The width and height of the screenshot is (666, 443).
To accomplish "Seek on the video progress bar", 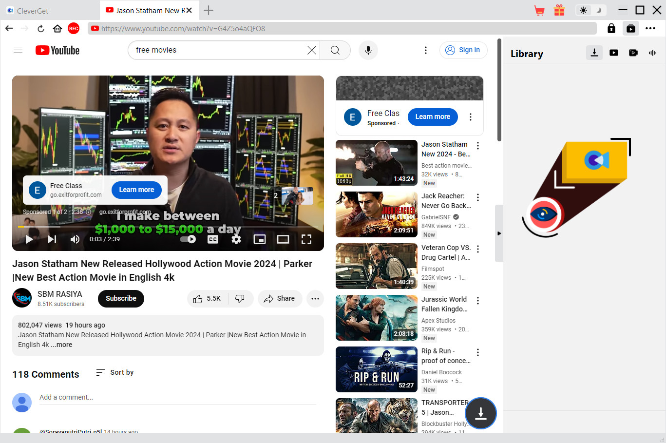I will tap(168, 227).
